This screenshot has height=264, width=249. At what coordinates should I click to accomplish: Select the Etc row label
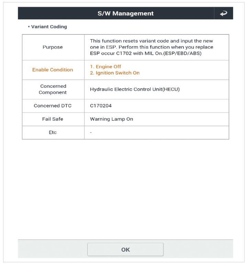53,133
